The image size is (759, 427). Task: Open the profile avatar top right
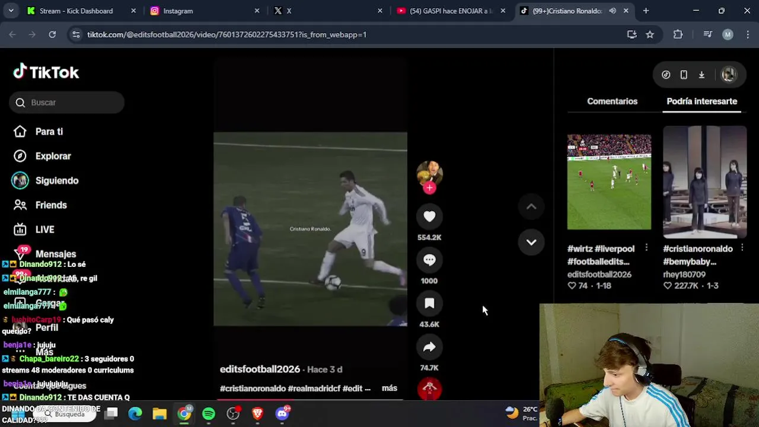[x=729, y=75]
